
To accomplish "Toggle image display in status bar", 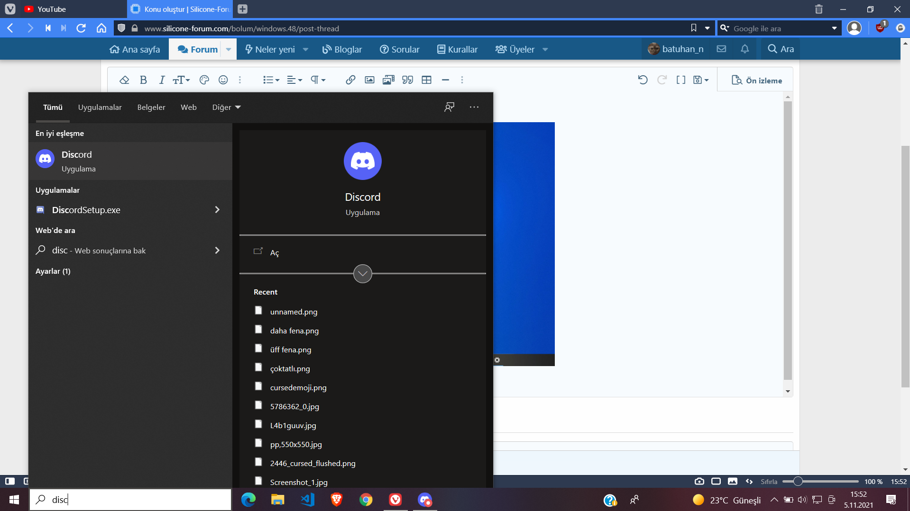I will coord(733,482).
